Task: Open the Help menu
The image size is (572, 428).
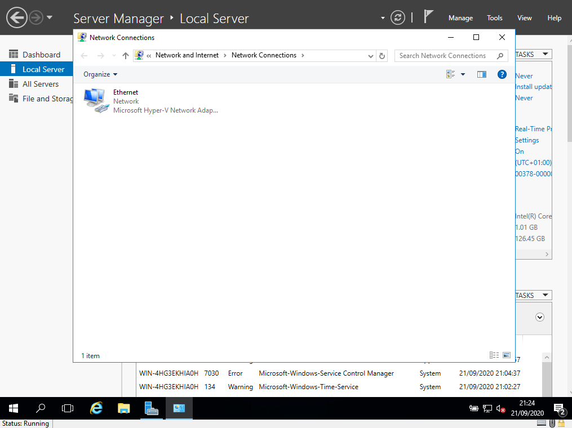Action: 554,18
